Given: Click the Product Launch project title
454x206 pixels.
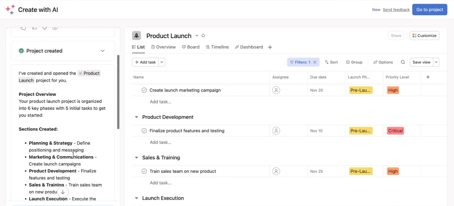Looking at the screenshot, I should coord(169,36).
